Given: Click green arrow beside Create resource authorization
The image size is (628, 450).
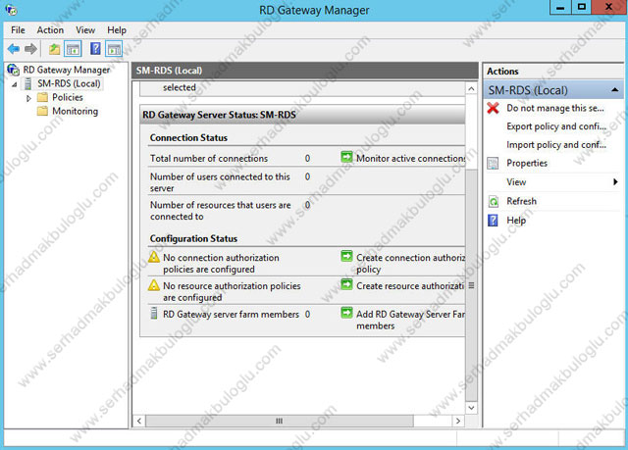Looking at the screenshot, I should (346, 284).
